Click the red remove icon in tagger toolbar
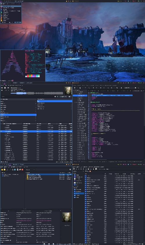This screenshot has width=145, height=245. point(22,170)
